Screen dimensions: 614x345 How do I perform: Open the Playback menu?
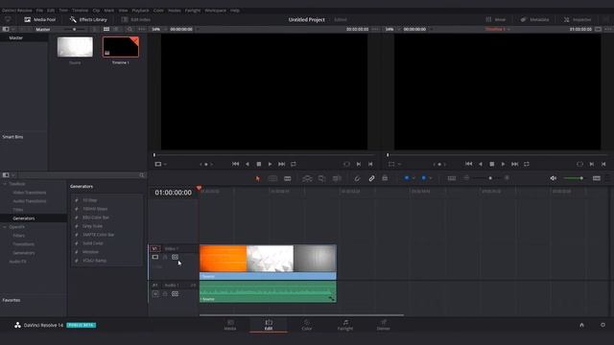point(140,11)
